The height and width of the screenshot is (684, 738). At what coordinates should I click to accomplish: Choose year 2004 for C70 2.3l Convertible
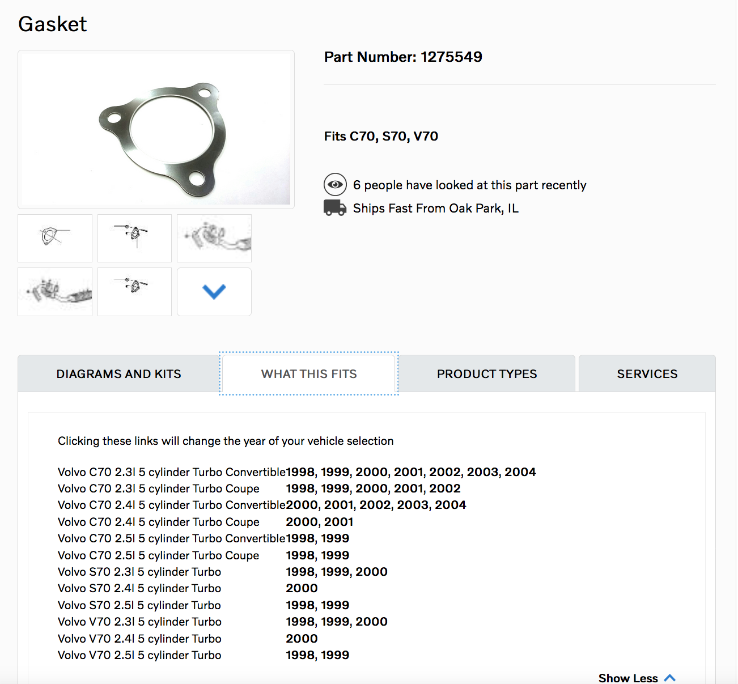point(520,472)
